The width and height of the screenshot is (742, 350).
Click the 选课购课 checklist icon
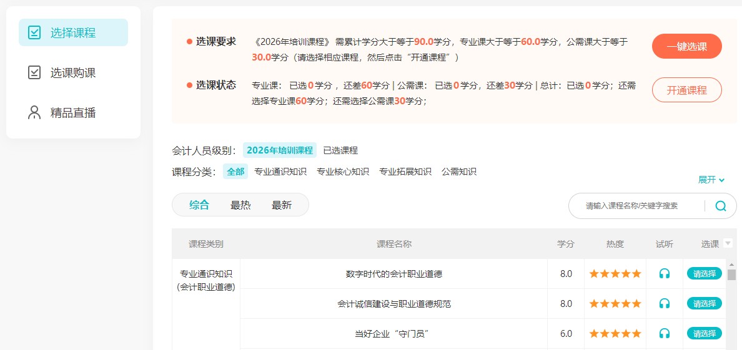(x=34, y=73)
